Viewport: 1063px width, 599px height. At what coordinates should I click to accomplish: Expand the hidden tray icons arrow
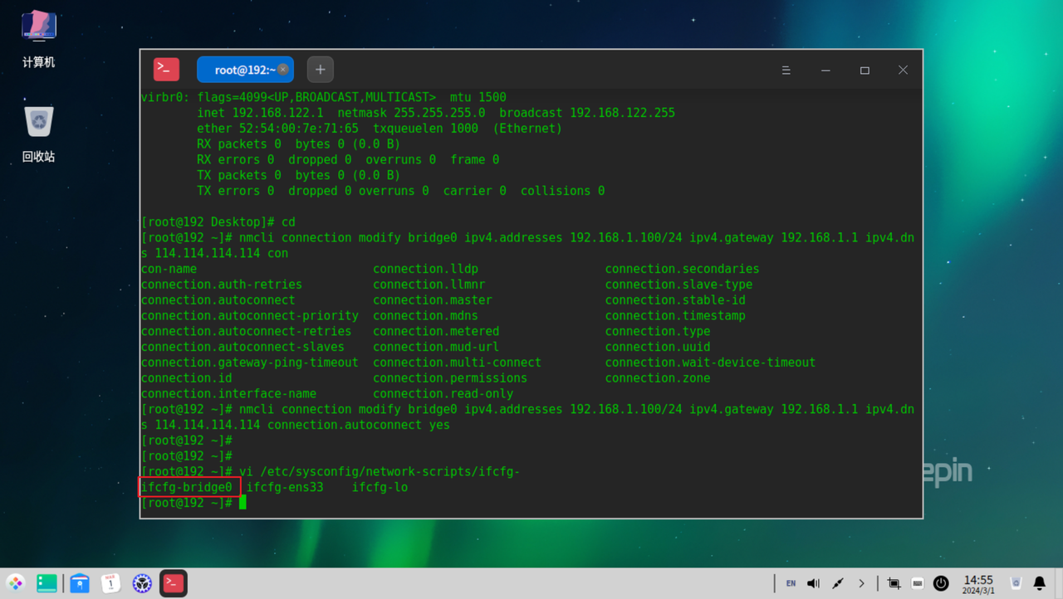(861, 583)
